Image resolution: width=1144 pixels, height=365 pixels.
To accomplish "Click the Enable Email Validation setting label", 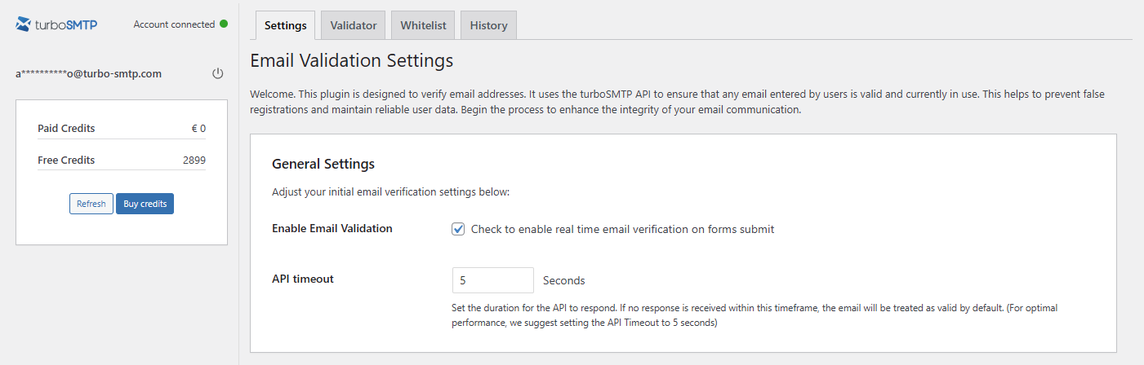I will coord(332,228).
